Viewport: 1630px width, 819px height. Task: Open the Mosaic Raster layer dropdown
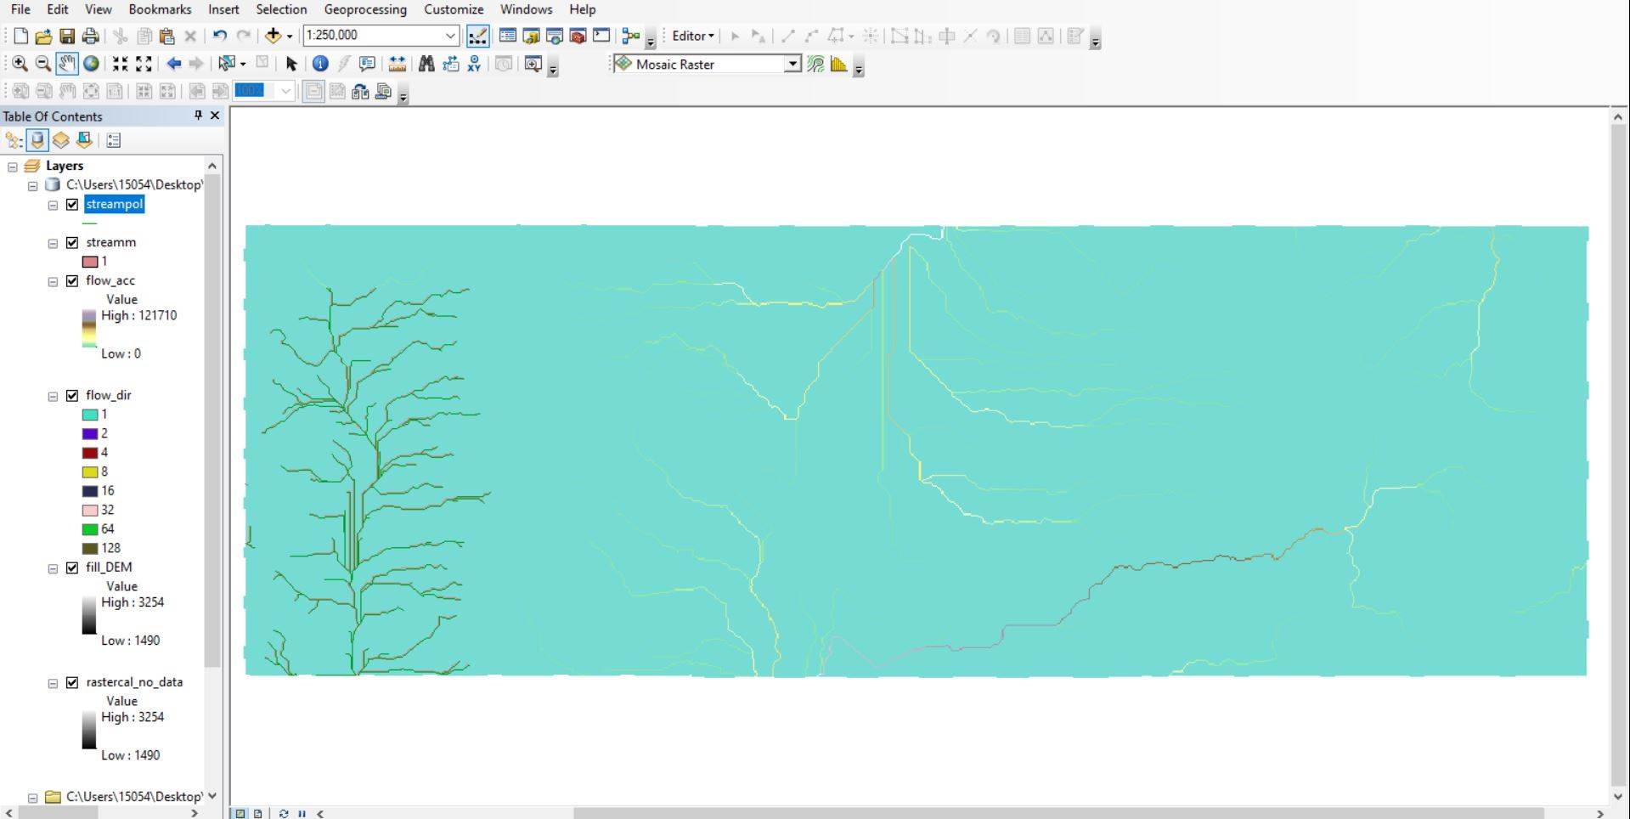click(x=792, y=64)
